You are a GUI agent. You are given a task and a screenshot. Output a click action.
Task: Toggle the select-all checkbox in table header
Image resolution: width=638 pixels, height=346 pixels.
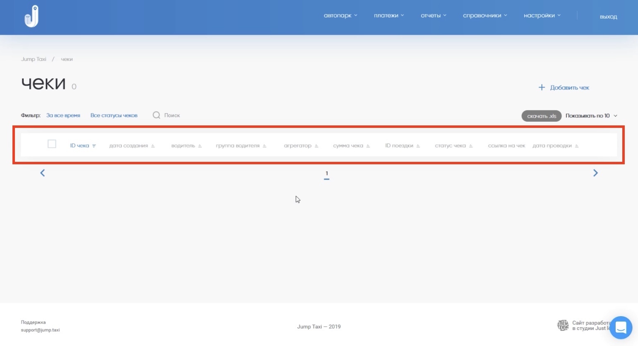[52, 144]
